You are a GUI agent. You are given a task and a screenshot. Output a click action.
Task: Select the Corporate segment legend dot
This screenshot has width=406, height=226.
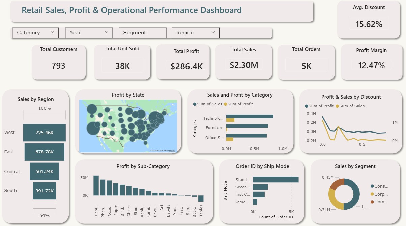point(372,194)
